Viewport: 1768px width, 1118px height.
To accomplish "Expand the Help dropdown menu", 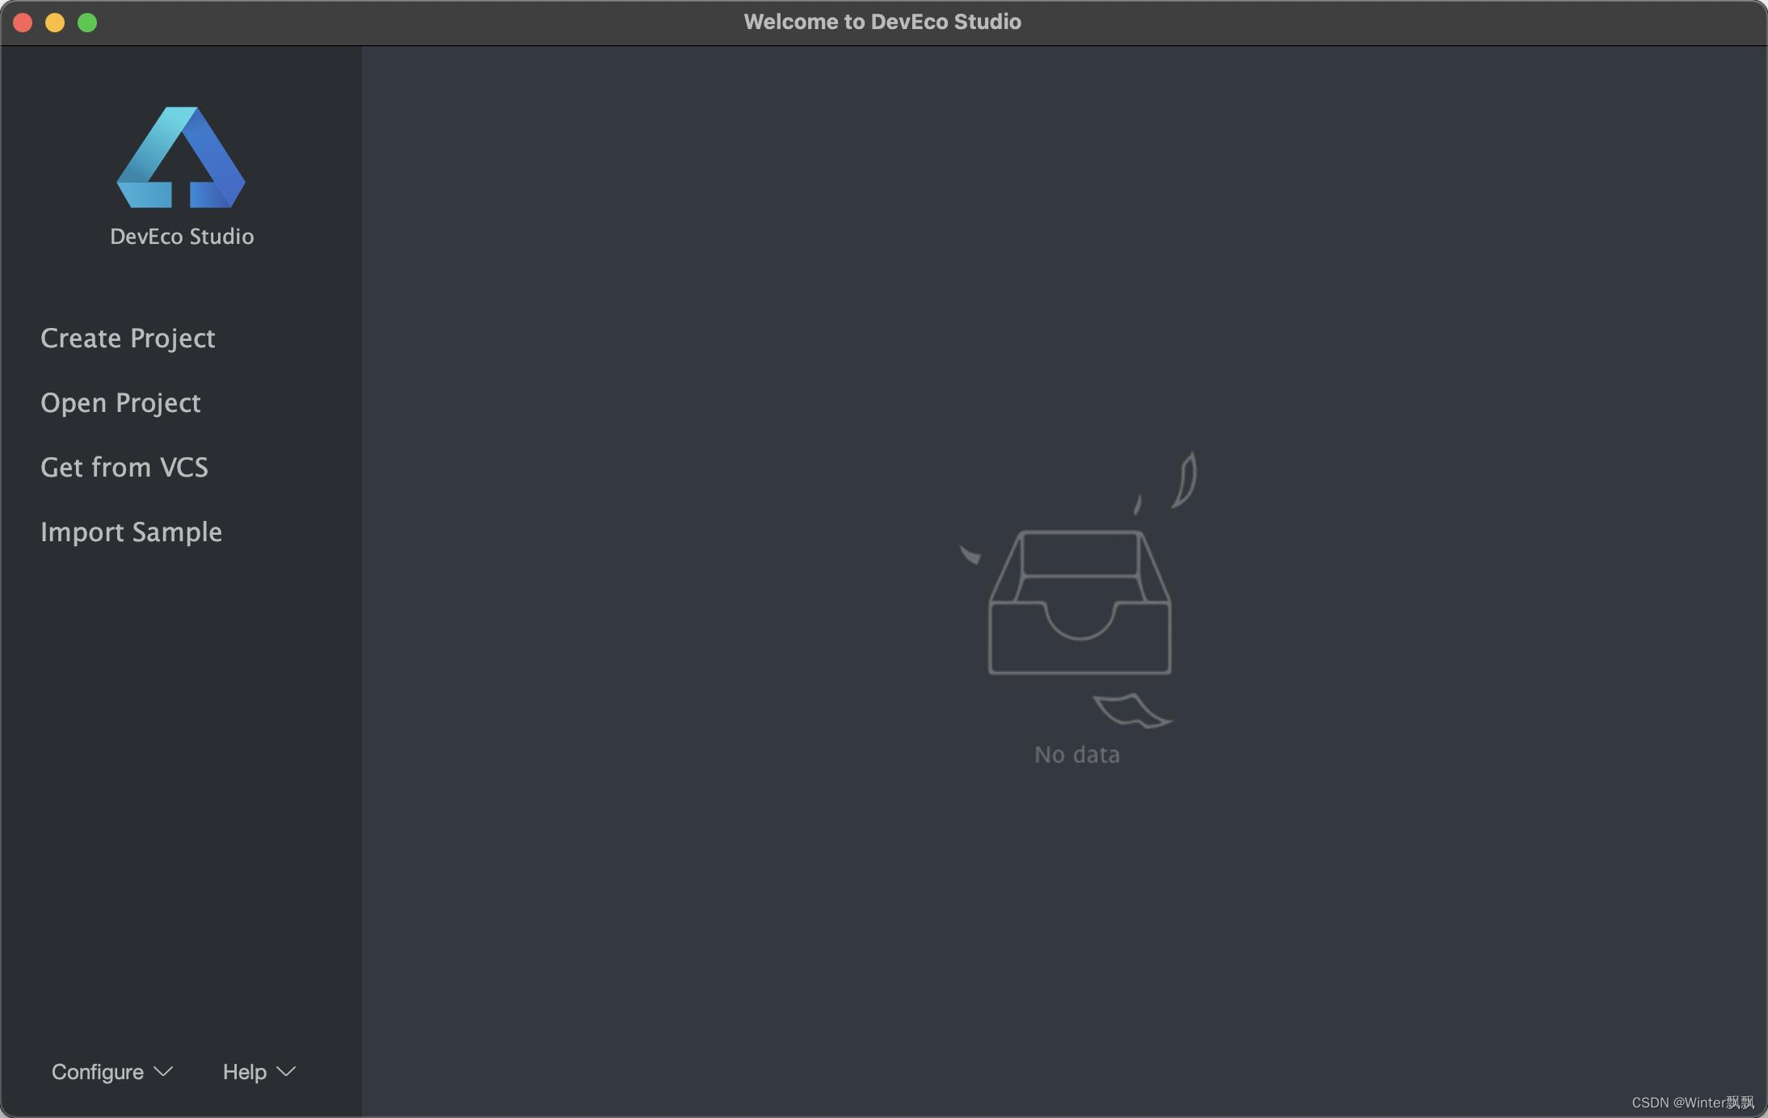I will click(x=245, y=1071).
